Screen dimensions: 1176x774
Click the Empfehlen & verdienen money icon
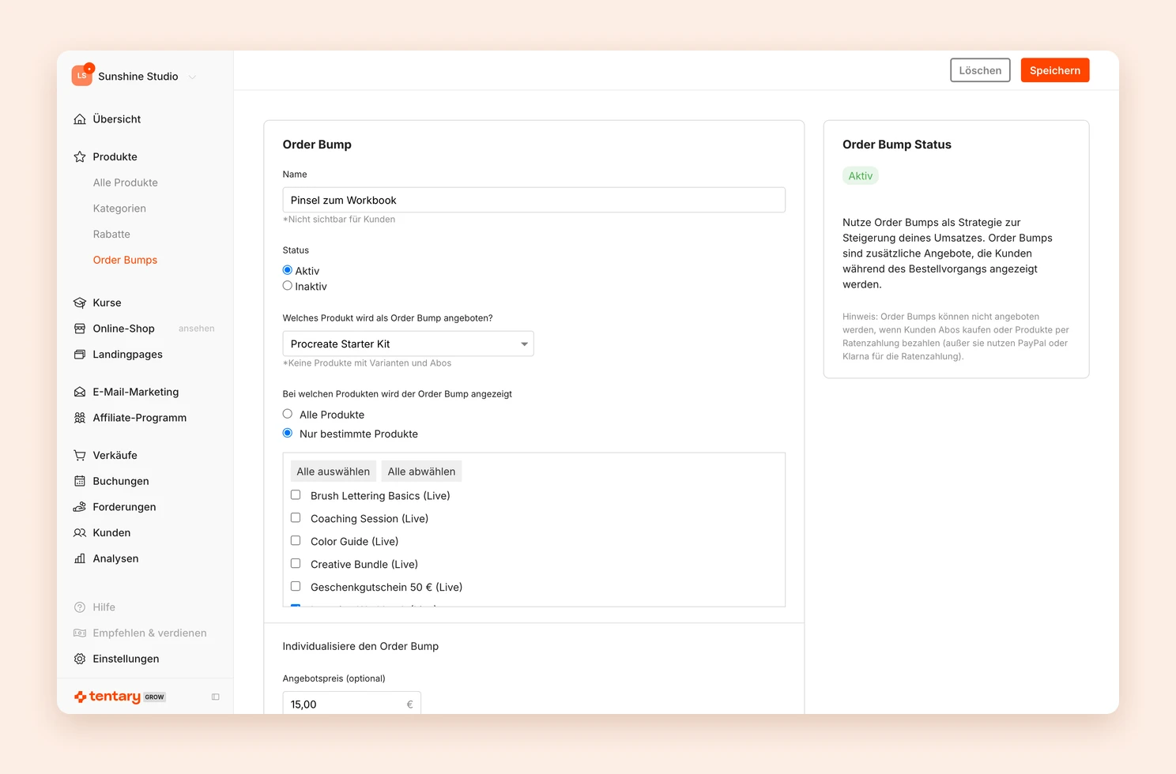point(80,633)
